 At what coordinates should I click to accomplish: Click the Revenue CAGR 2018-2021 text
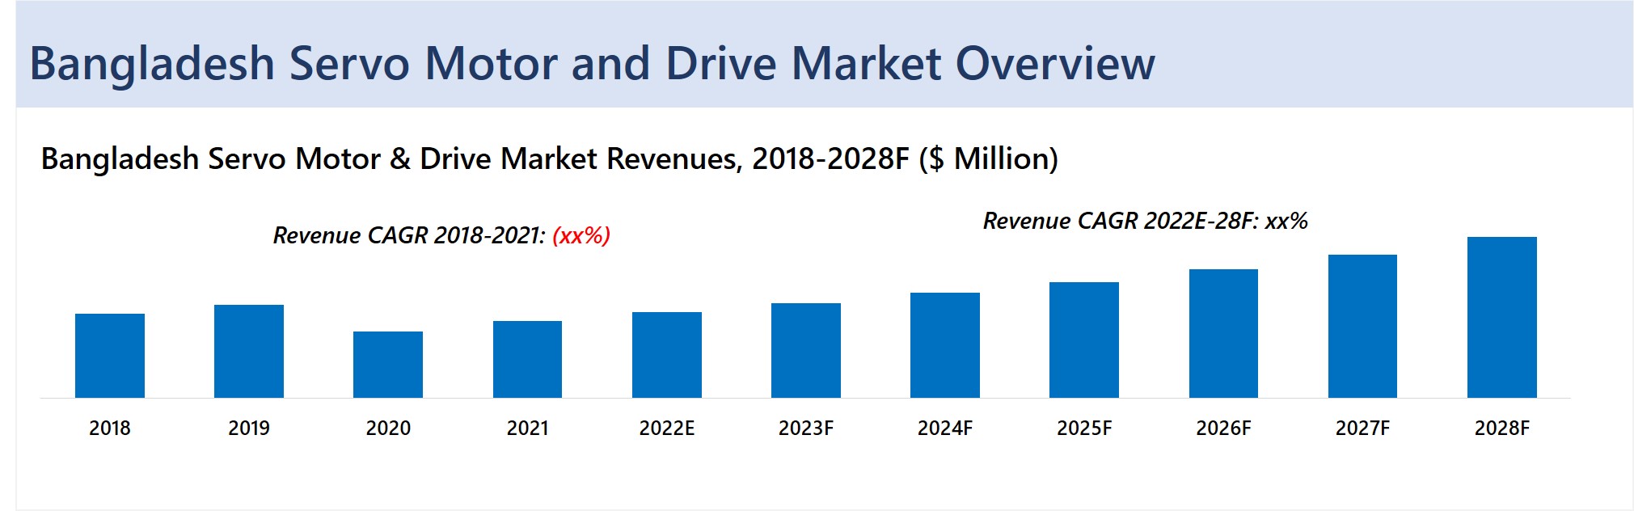click(409, 235)
